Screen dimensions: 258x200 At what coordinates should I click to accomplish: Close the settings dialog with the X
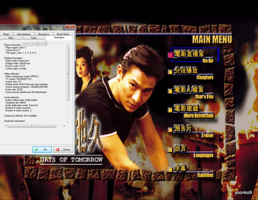[70, 26]
